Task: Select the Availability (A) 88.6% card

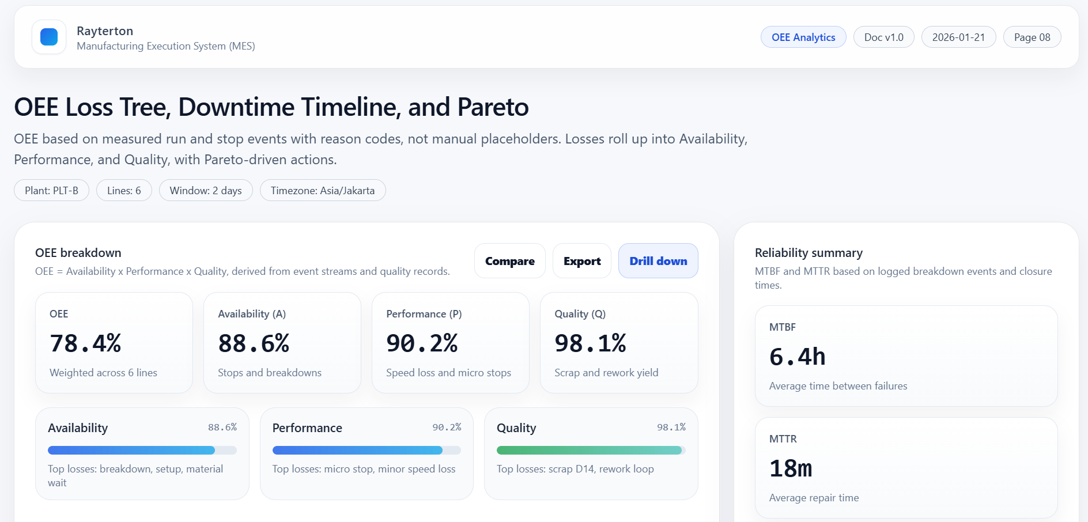Action: [282, 343]
